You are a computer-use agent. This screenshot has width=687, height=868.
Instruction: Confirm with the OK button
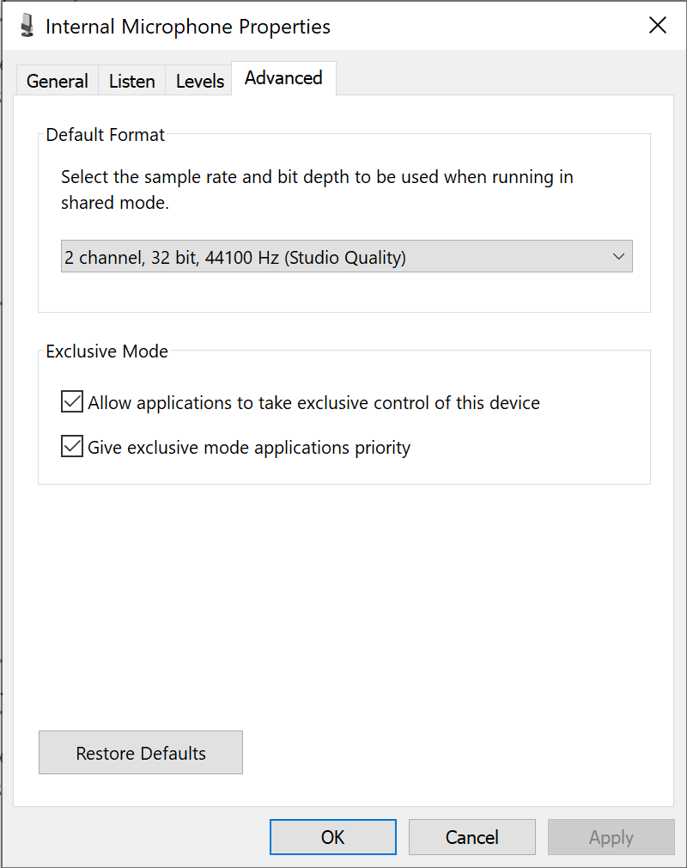click(333, 837)
